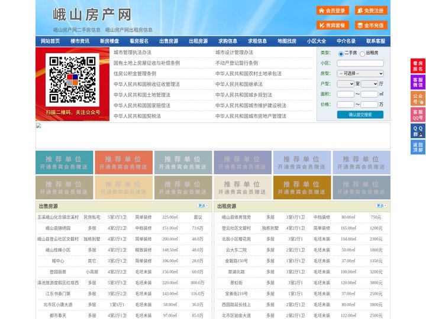The height and width of the screenshot is (319, 426).
Task: Click the orange 公众号 side widget
Action: (x=418, y=99)
